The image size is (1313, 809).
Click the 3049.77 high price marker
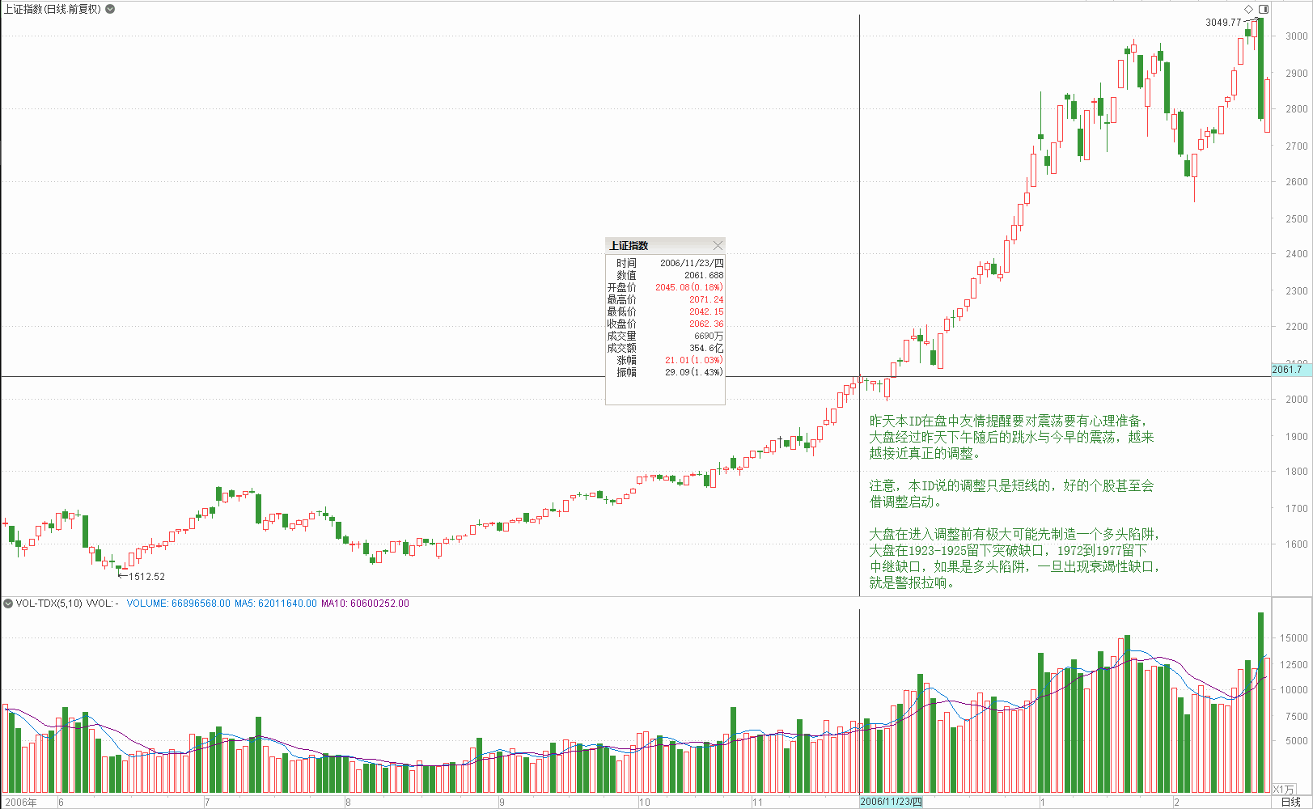1222,23
